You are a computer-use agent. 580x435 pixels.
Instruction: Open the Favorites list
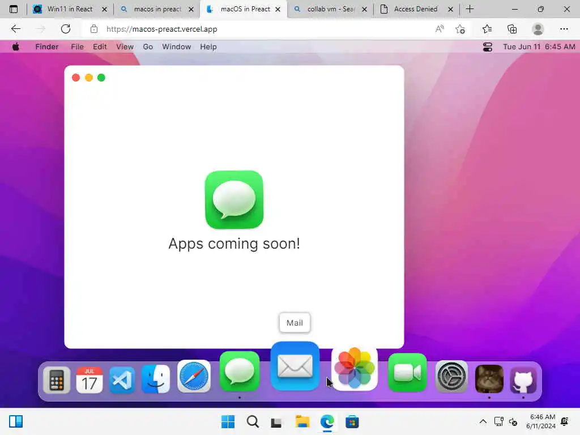click(x=487, y=29)
